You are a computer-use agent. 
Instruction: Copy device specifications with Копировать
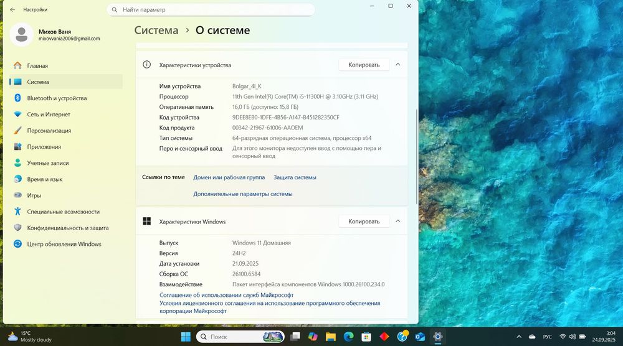[364, 65]
